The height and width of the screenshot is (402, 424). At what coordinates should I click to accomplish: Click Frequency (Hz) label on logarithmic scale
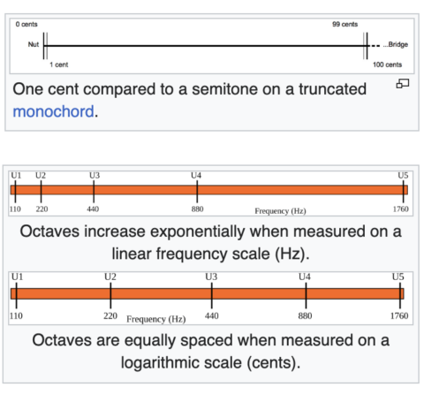pyautogui.click(x=156, y=319)
